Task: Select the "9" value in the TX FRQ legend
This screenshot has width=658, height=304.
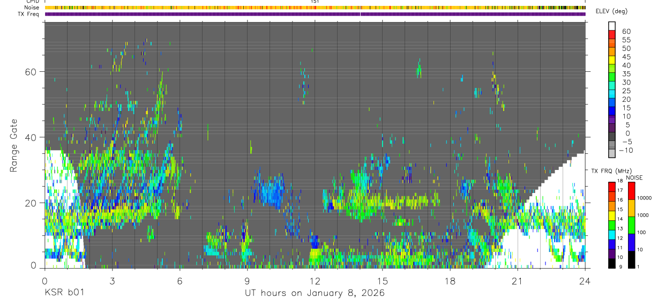Action: tap(619, 268)
